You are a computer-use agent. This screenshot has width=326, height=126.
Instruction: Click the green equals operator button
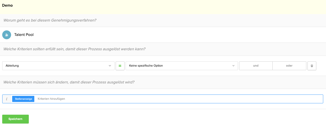pyautogui.click(x=120, y=66)
